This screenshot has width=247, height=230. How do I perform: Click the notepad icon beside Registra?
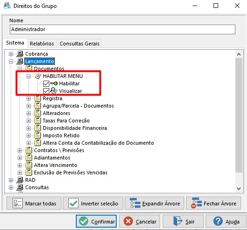tap(38, 98)
